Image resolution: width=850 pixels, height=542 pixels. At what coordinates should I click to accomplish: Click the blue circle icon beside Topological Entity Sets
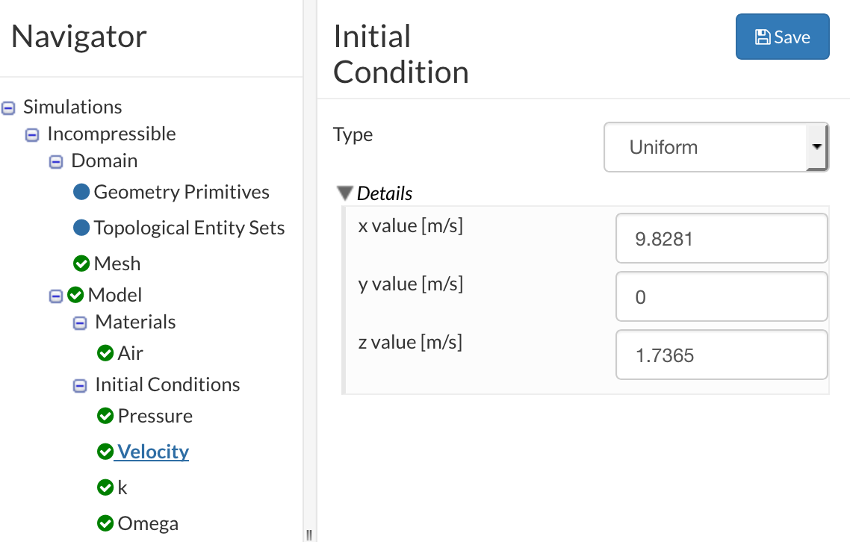point(81,228)
